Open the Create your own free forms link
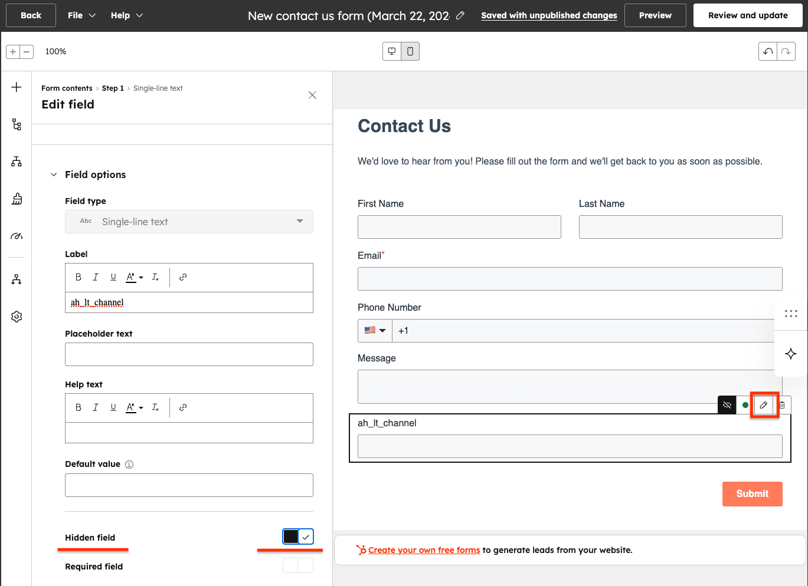The height and width of the screenshot is (586, 808). (x=424, y=549)
